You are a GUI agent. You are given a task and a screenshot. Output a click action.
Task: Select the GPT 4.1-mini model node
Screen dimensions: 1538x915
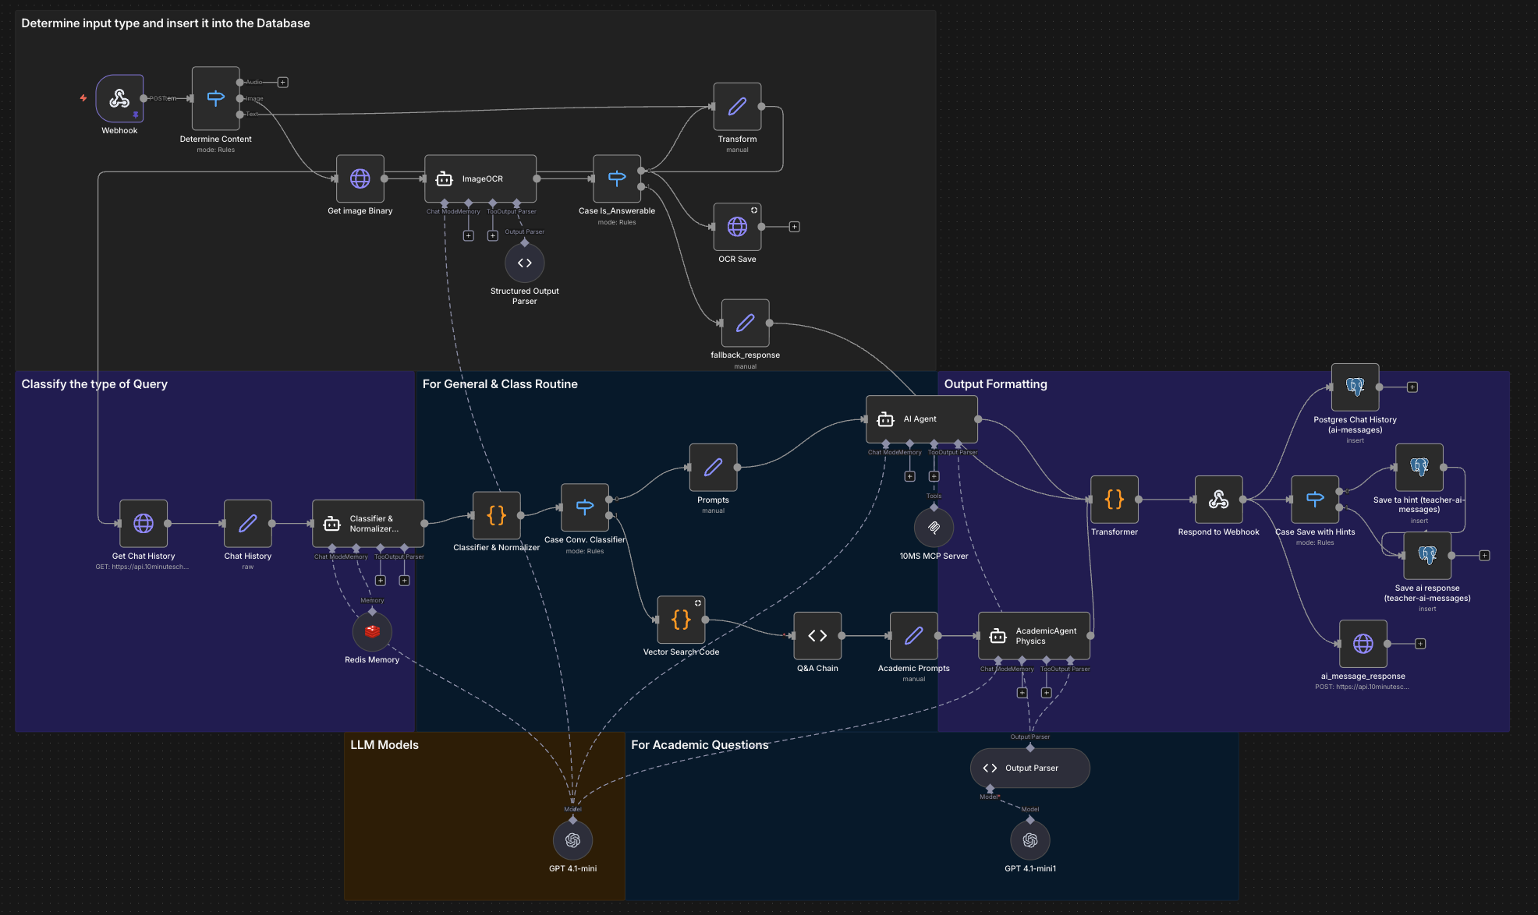tap(572, 840)
